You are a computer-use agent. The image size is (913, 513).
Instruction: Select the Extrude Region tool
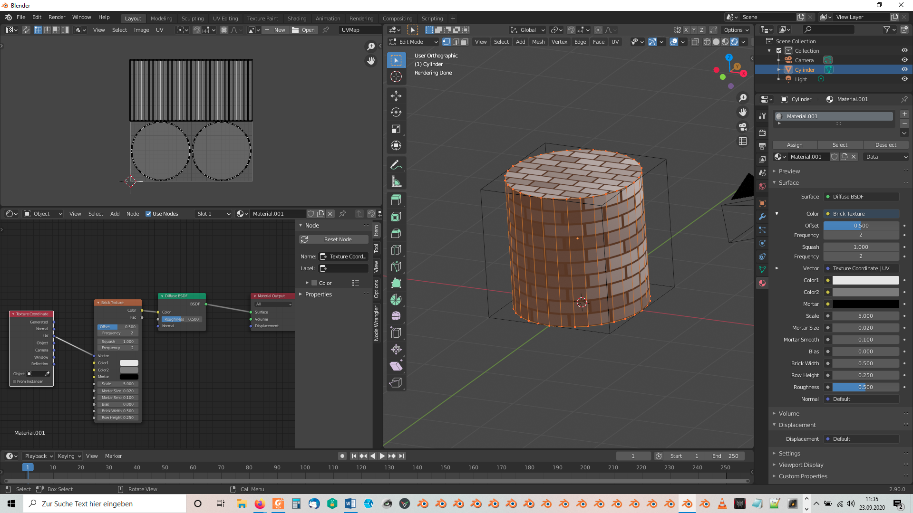click(396, 200)
